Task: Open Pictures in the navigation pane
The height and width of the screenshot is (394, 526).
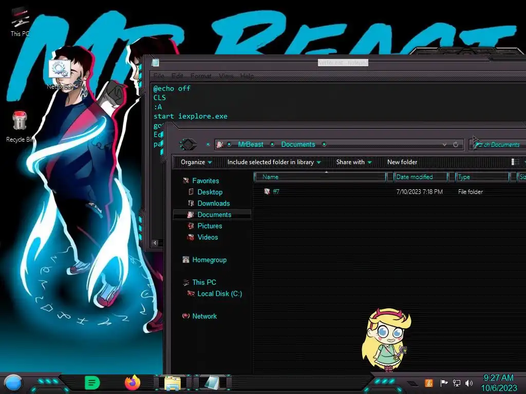Action: click(210, 226)
